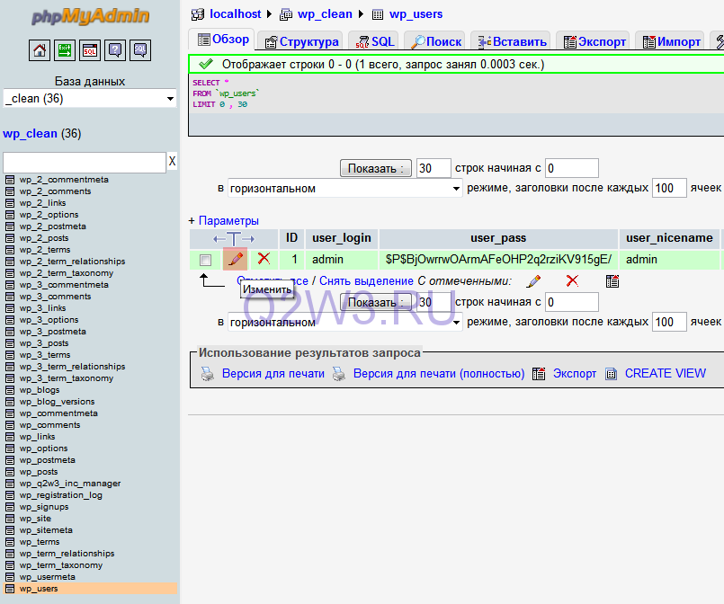Select the wp_users table in sidebar
The height and width of the screenshot is (604, 724).
(39, 589)
